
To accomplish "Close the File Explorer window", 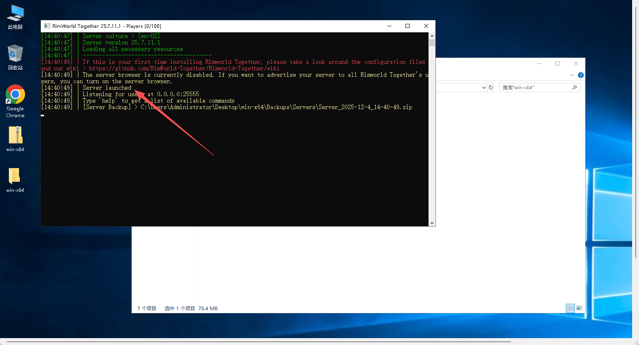I will (576, 63).
